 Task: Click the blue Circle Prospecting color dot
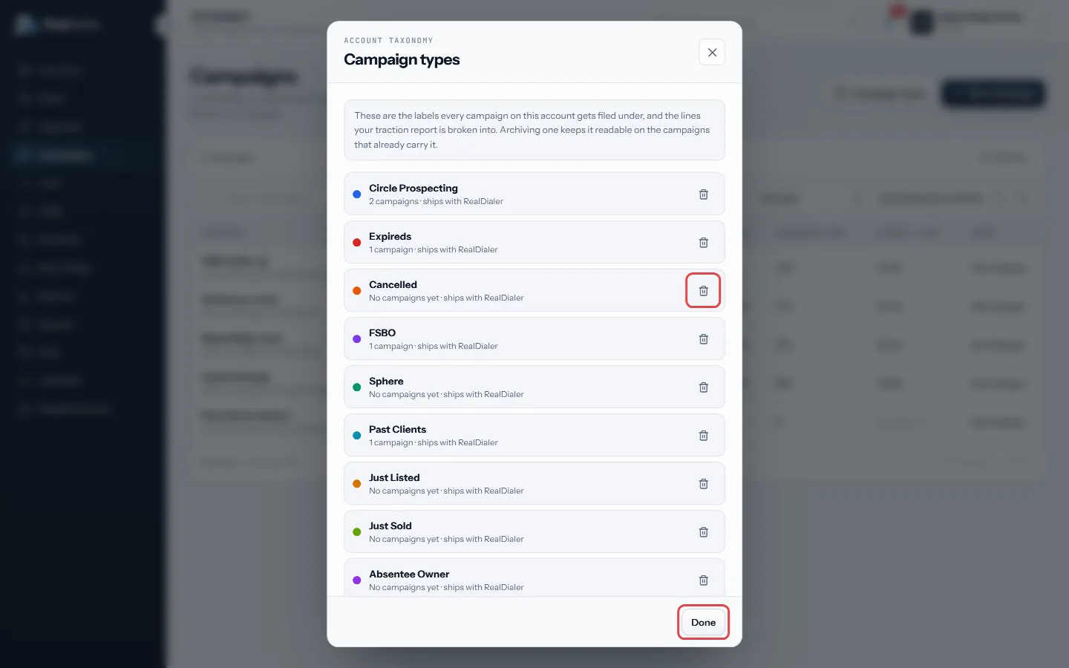356,194
